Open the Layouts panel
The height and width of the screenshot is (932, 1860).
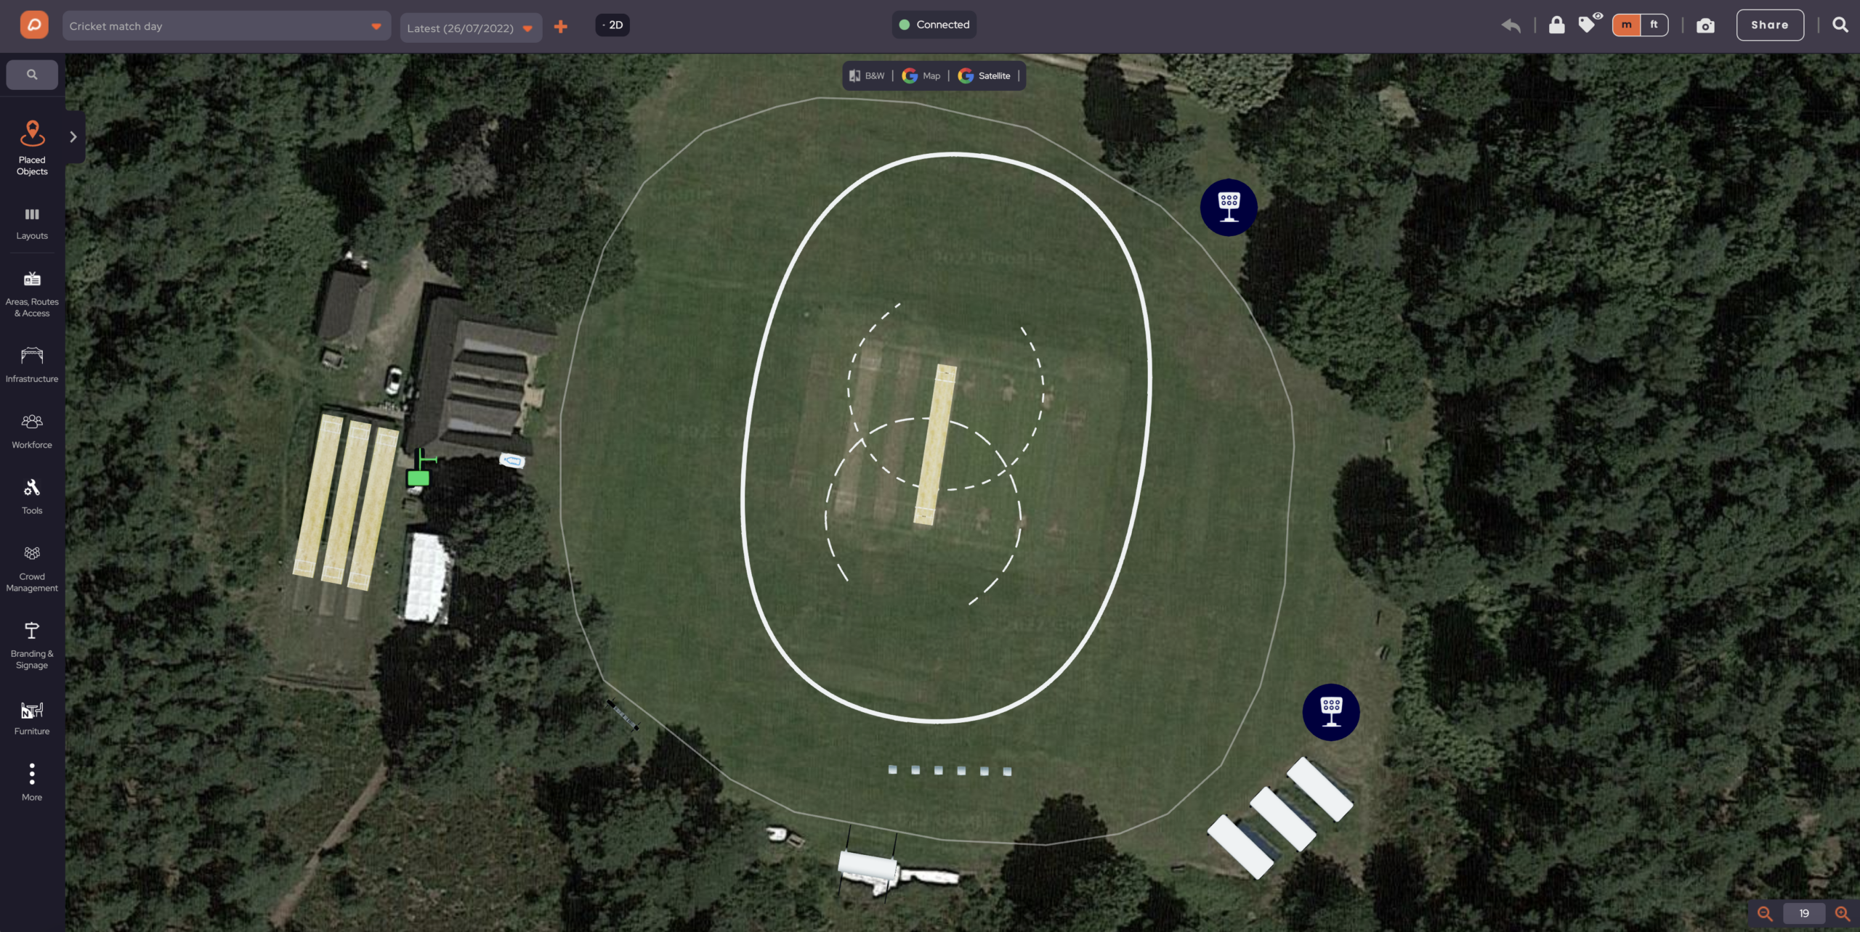(32, 224)
